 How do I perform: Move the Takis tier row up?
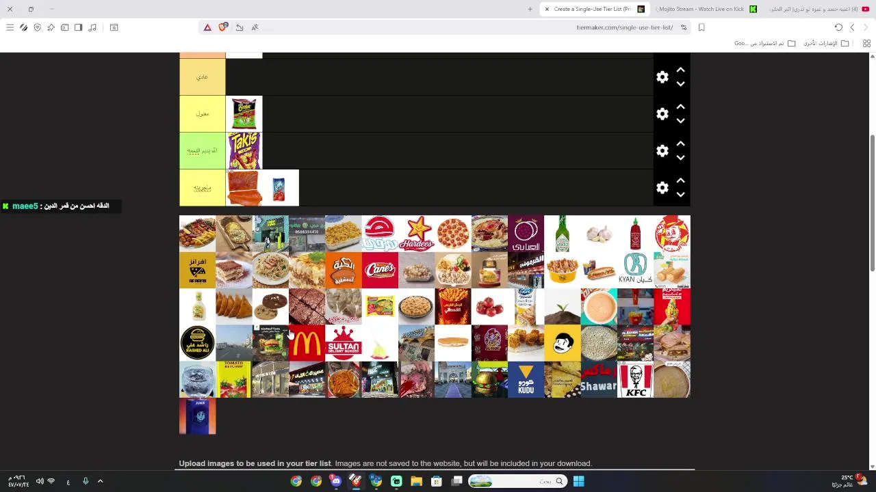(x=680, y=144)
